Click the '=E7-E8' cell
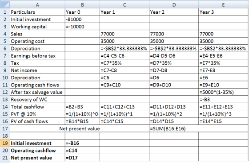This screenshot has width=249, height=163. [223, 70]
